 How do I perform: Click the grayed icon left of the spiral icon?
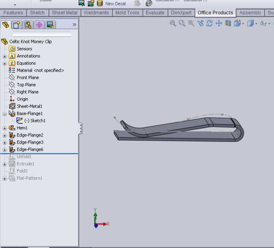tap(137, 3)
